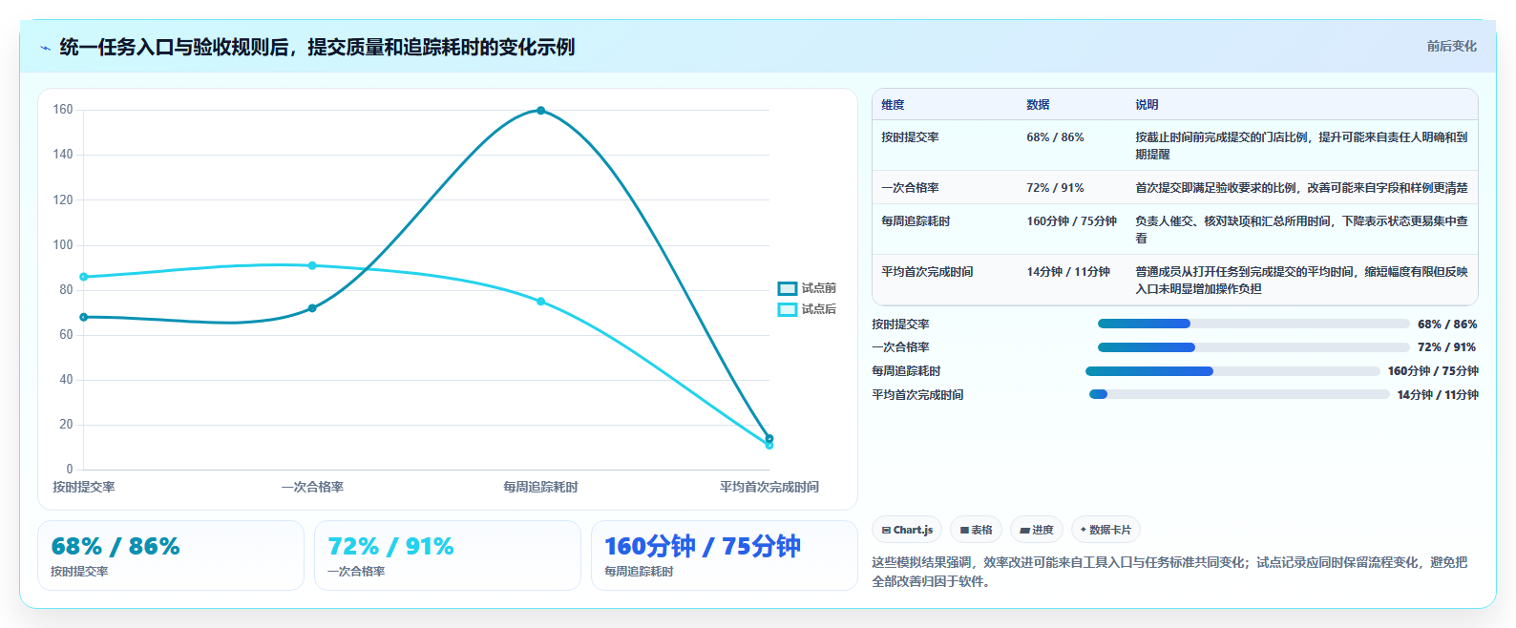The height and width of the screenshot is (628, 1516).
Task: Select the 进度 chip
Action: coord(1036,530)
